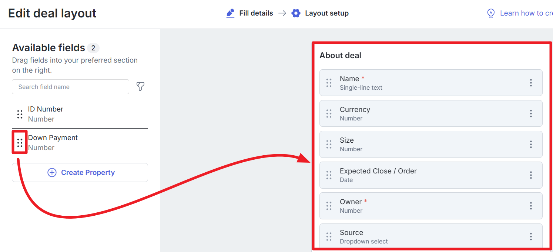Open the Learn how to create link
This screenshot has width=553, height=252.
click(x=526, y=13)
